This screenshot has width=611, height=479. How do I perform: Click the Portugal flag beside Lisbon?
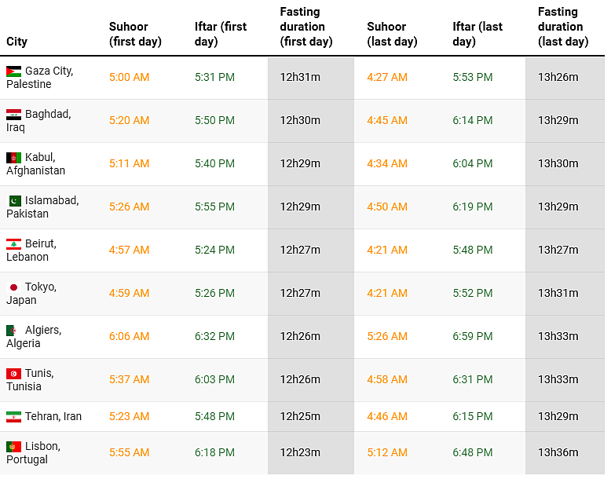pyautogui.click(x=13, y=447)
